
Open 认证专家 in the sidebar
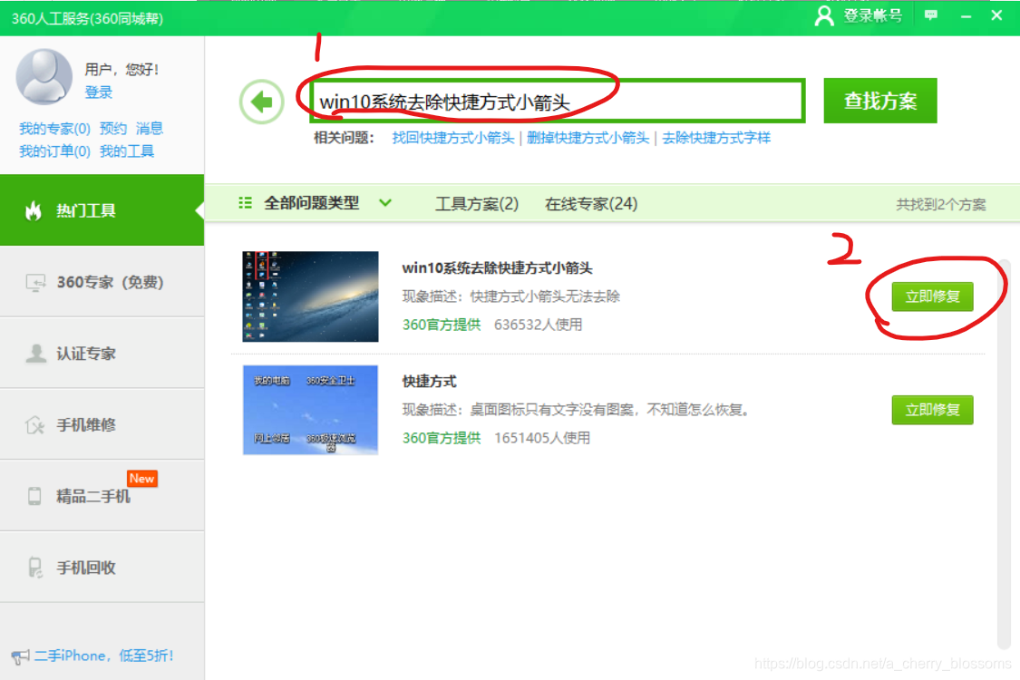tap(102, 354)
